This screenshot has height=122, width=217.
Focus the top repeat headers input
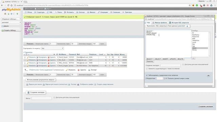96,44
